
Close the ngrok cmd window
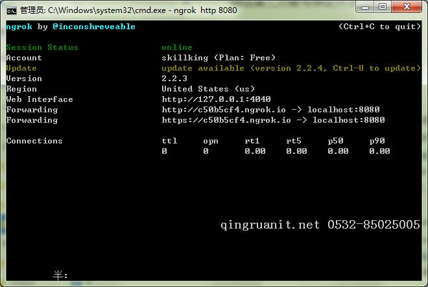(407, 7)
